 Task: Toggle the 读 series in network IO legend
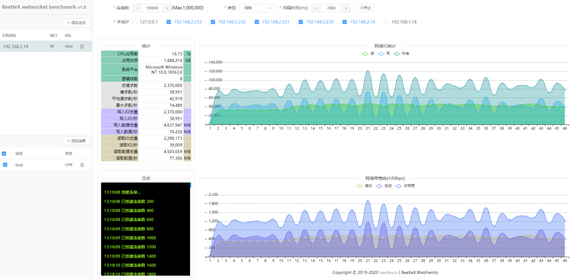click(x=368, y=53)
